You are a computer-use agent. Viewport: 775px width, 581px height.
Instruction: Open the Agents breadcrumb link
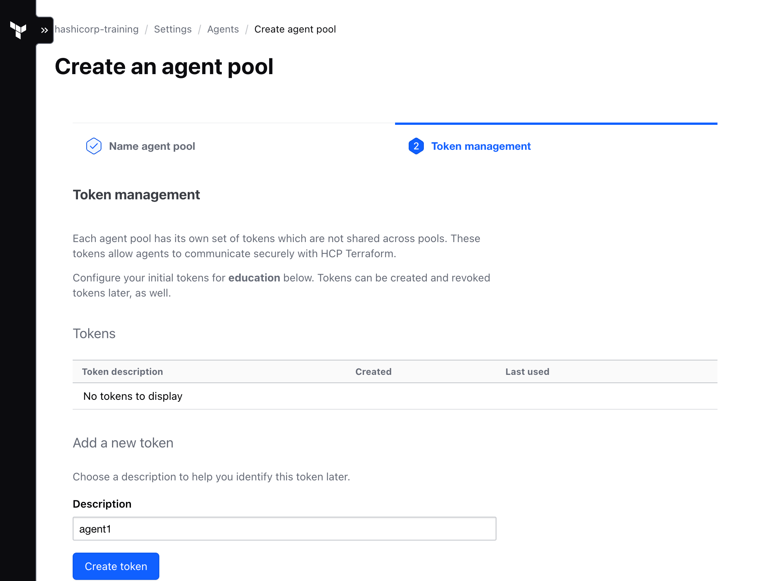(223, 29)
